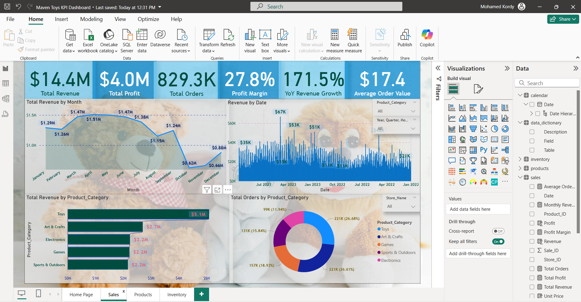Switch to Table view in left sidebar
Image resolution: width=581 pixels, height=302 pixels.
(5, 83)
